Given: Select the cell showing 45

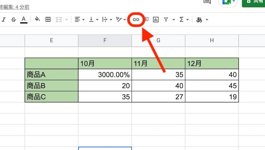Looking at the screenshot, I should point(212,86).
